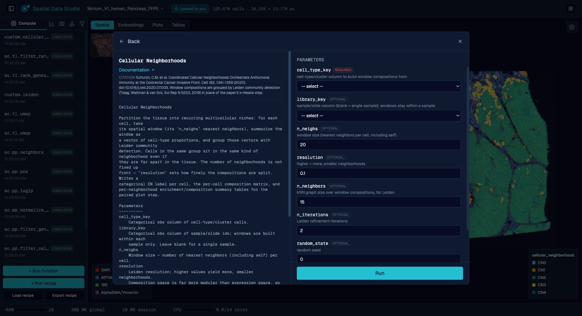Click the CPU usage bar
Image resolution: width=582 pixels, height=316 pixels.
199,310
